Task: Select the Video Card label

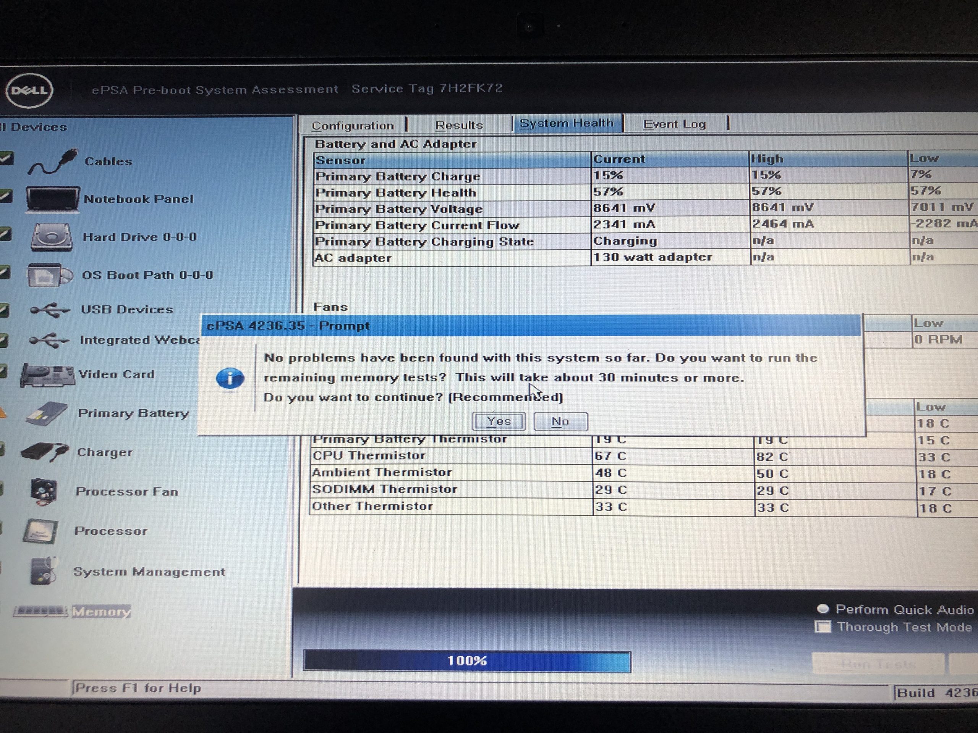Action: pos(116,374)
